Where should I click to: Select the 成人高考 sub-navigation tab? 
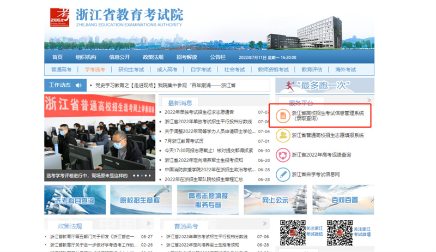167,69
